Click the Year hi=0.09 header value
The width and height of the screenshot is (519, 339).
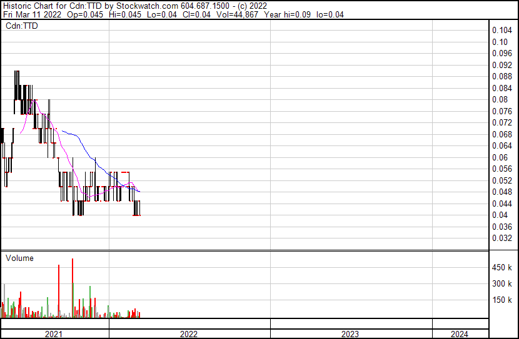point(292,14)
